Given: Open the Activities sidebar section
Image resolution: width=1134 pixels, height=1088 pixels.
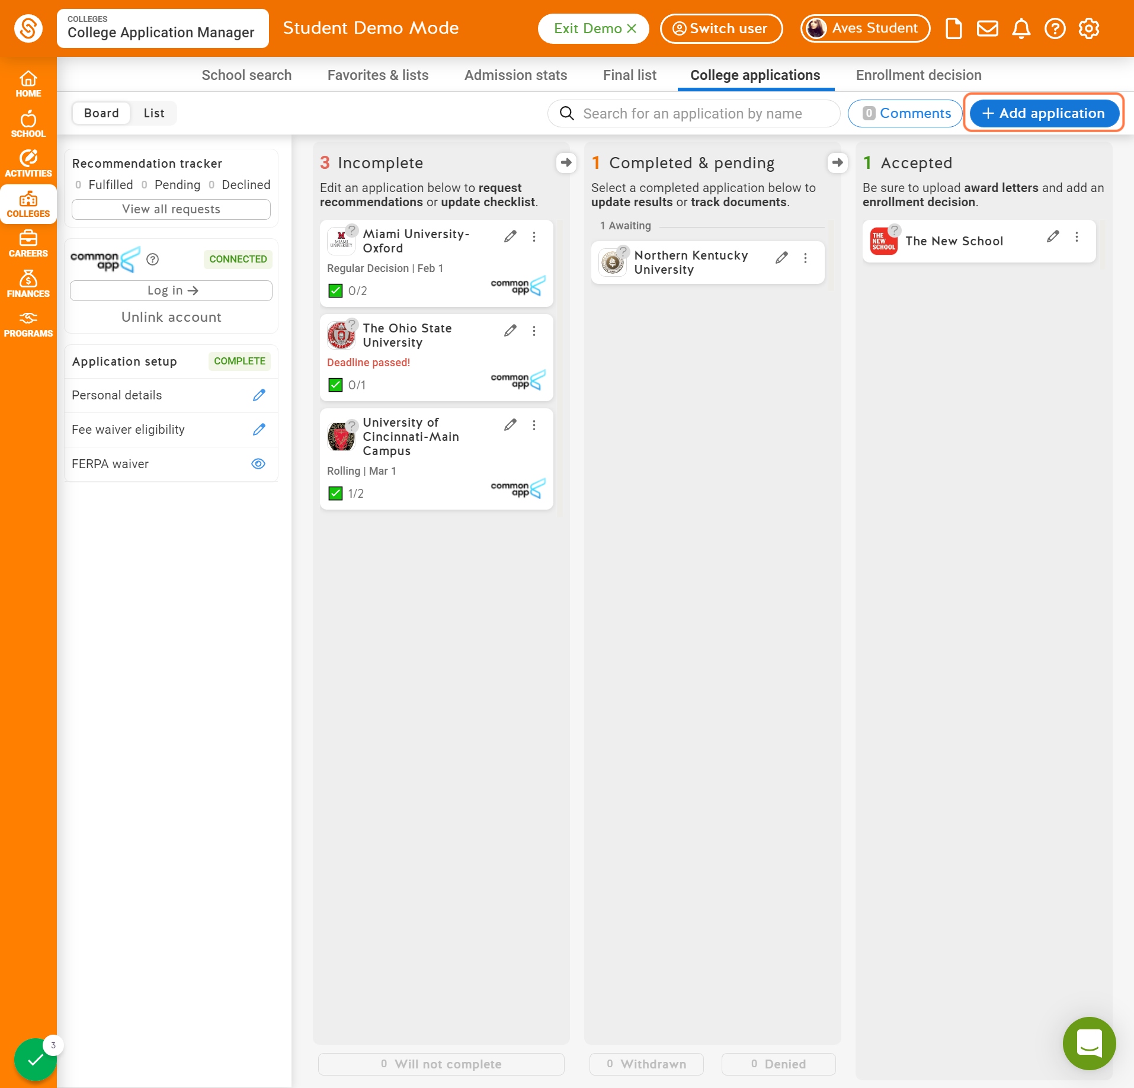Looking at the screenshot, I should (x=28, y=164).
